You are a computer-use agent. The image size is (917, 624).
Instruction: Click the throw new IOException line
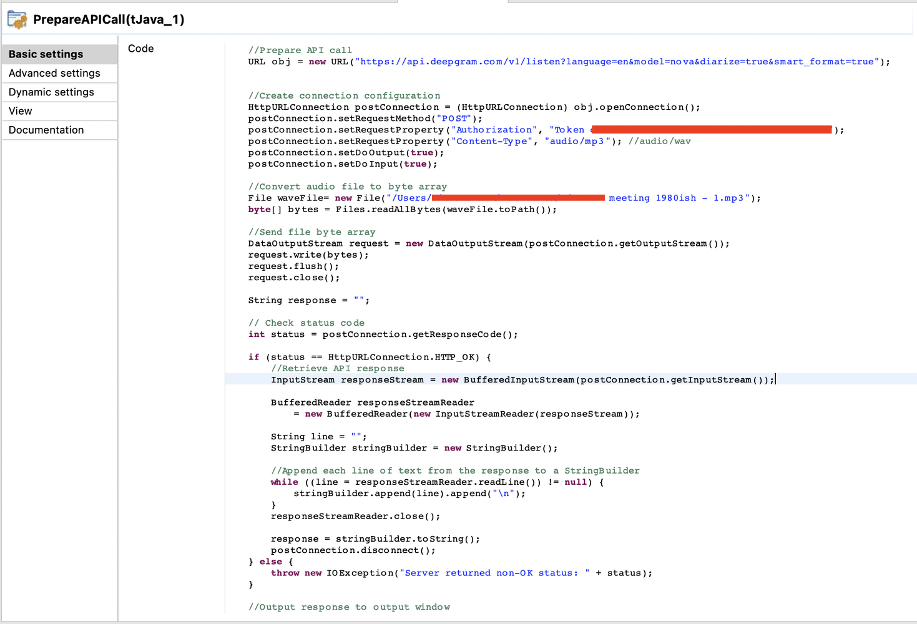461,573
